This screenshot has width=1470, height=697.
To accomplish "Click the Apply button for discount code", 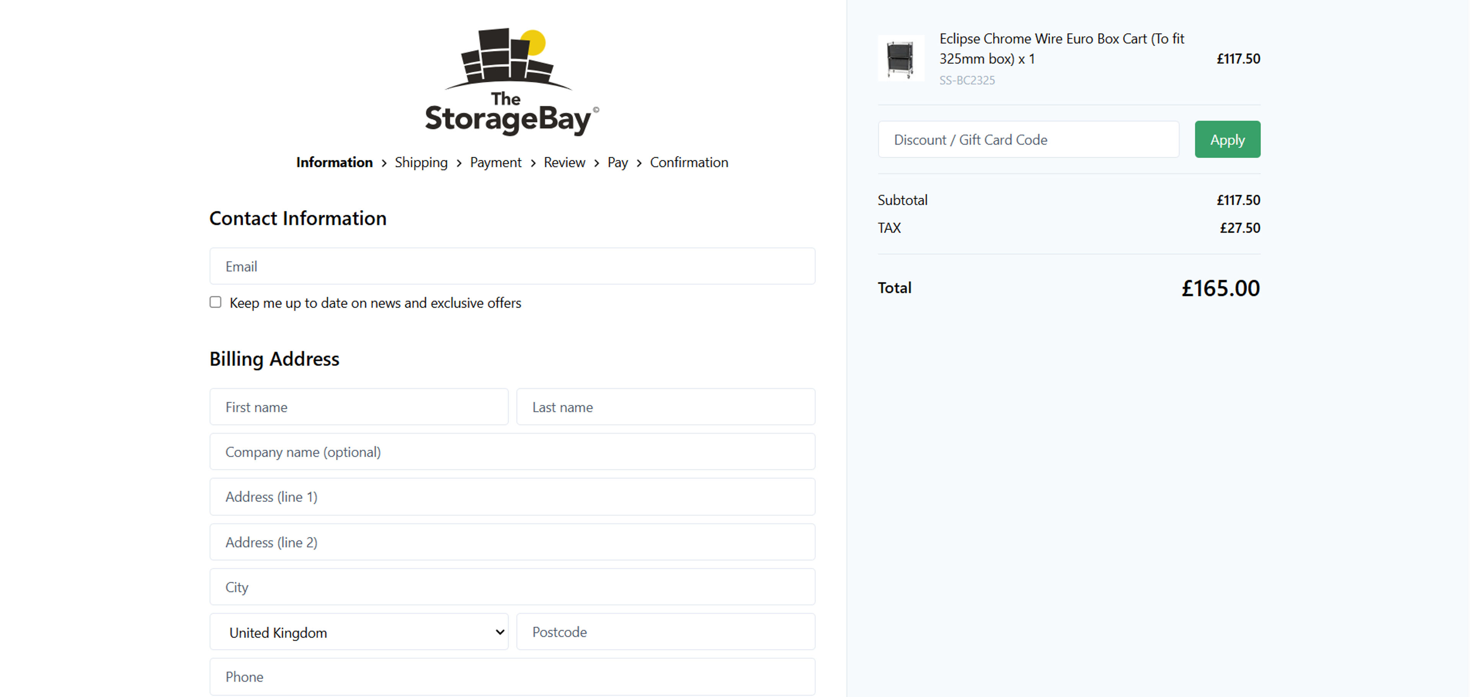I will coord(1227,139).
